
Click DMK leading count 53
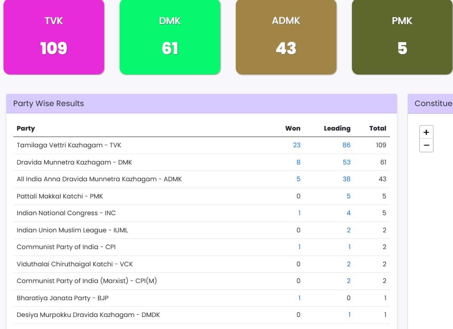pyautogui.click(x=346, y=162)
